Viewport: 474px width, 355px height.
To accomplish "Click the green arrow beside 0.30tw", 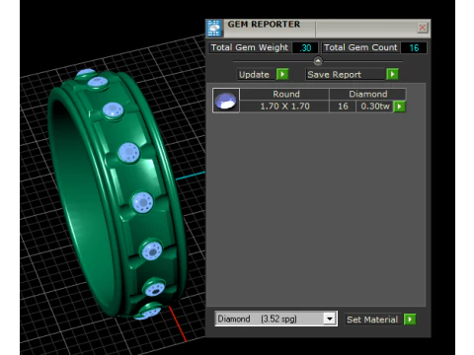I will point(400,106).
